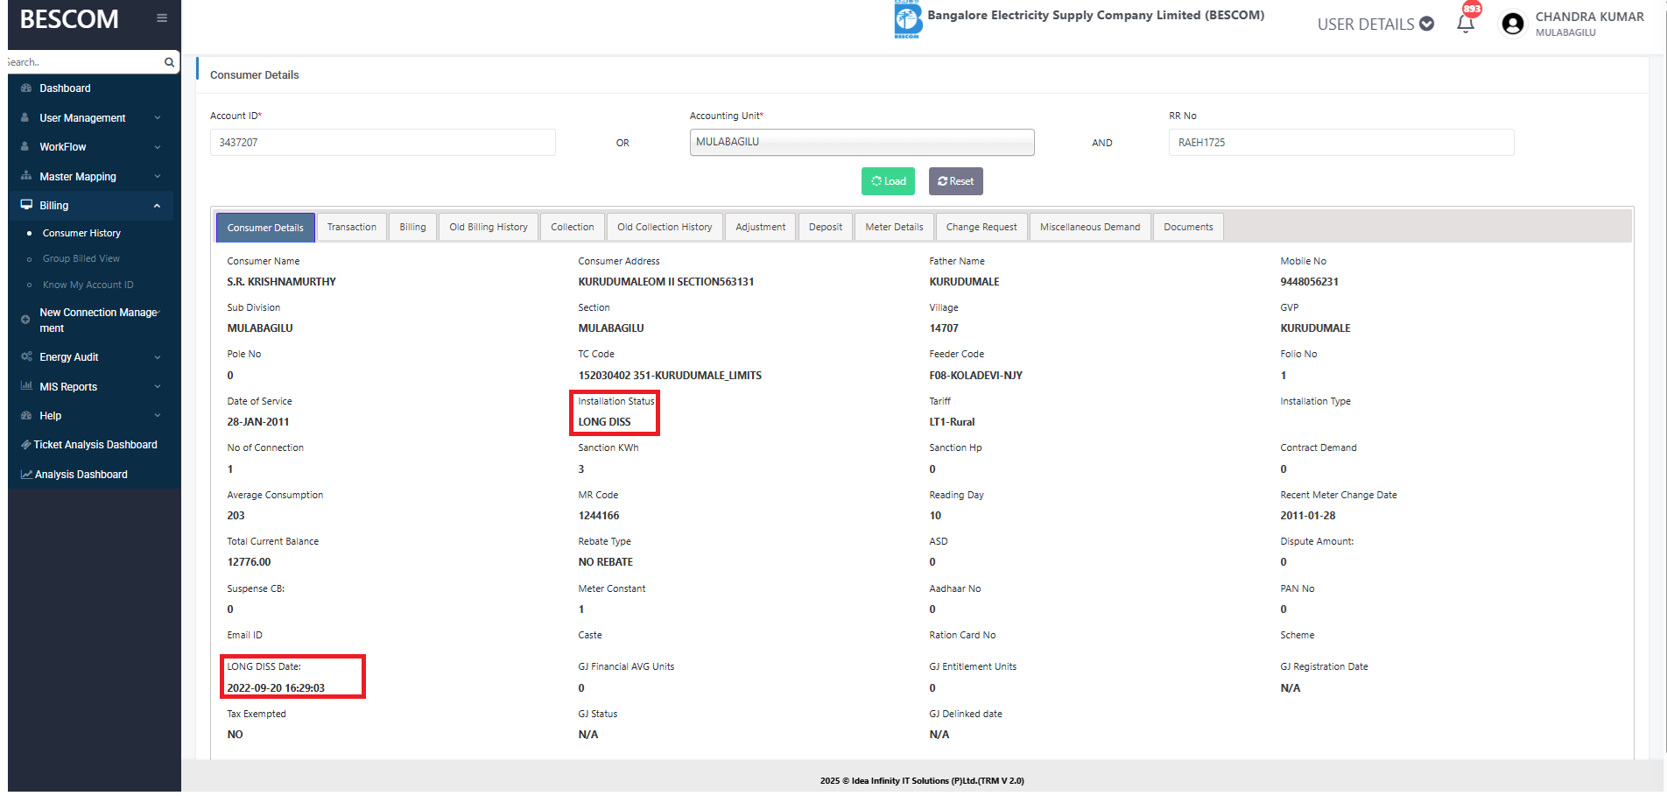
Task: Open Group Billed View link
Action: [x=81, y=259]
